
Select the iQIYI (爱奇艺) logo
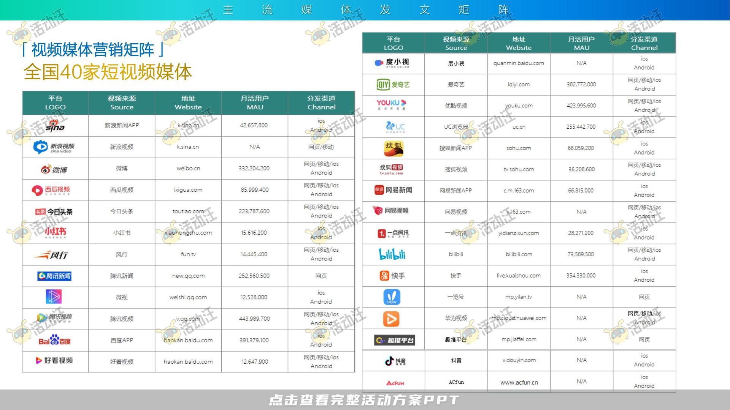tap(393, 84)
